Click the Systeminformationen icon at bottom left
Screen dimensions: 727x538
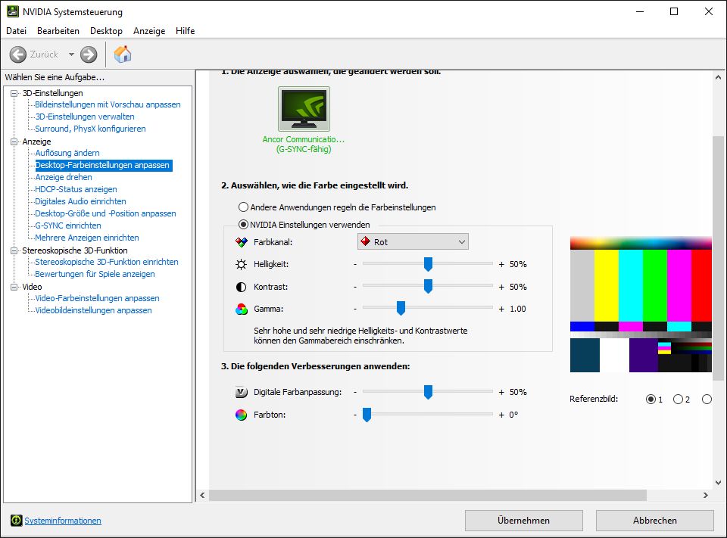coord(16,521)
